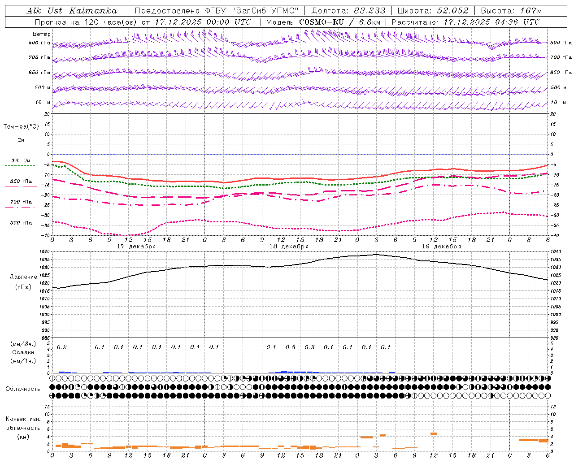
Task: Click the Осадки precipitation label
Action: 23,352
